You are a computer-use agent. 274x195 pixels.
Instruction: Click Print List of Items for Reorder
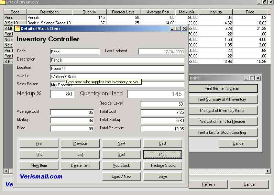223,121
